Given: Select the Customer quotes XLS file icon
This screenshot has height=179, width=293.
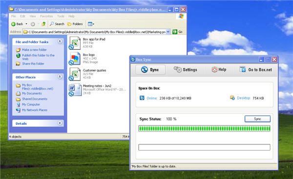Looking at the screenshot, I should (x=75, y=74).
